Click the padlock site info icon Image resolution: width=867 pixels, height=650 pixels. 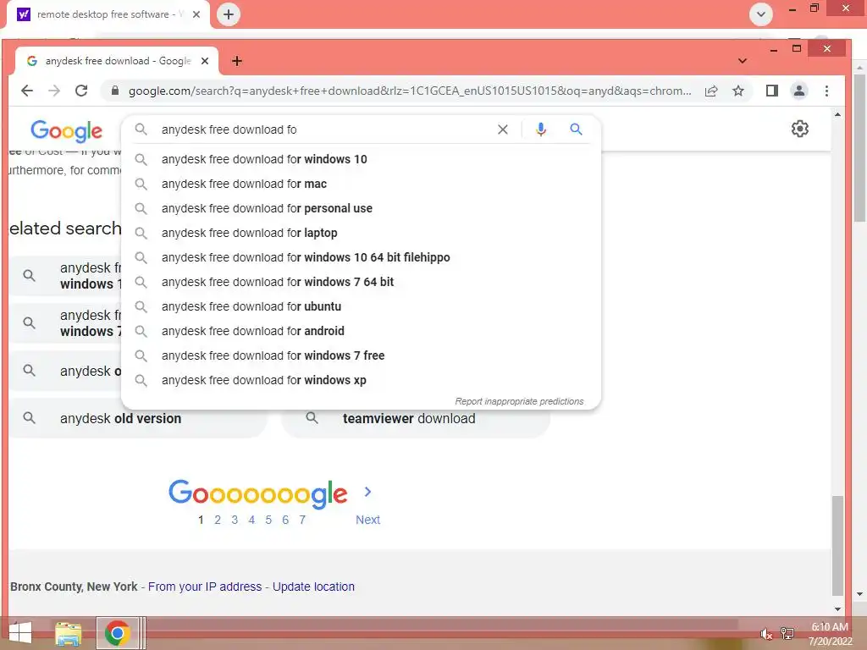[x=115, y=91]
